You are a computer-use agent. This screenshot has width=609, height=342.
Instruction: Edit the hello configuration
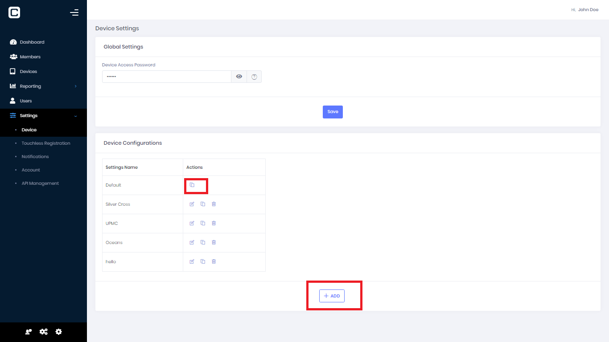pos(192,261)
